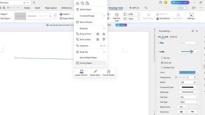Select the Solid line option

(162, 63)
